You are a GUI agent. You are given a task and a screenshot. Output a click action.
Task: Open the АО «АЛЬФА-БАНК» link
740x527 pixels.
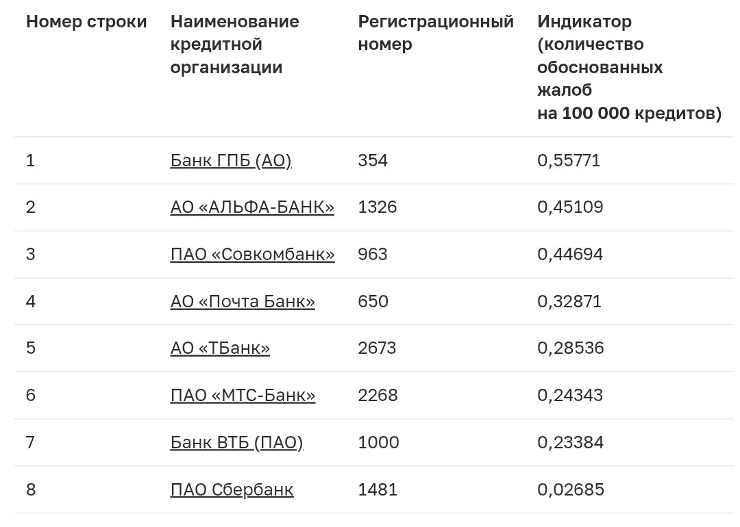point(252,207)
